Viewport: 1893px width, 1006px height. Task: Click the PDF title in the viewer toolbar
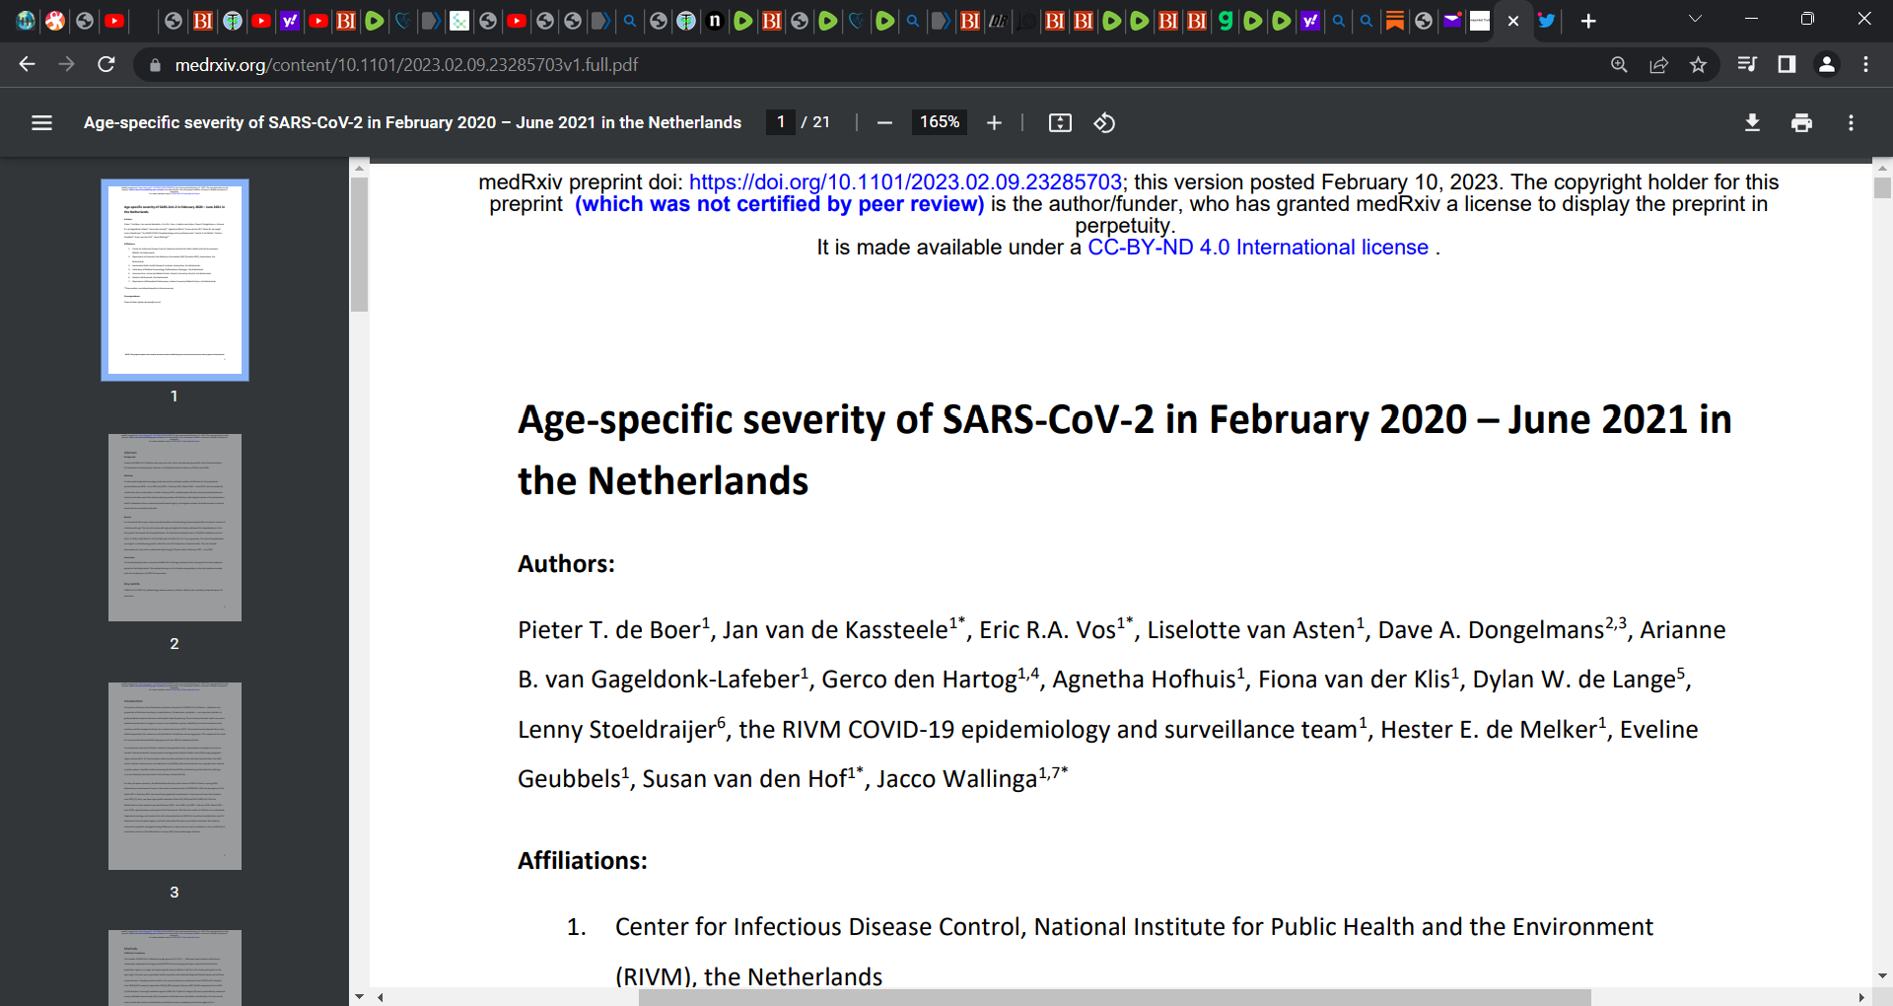coord(412,122)
